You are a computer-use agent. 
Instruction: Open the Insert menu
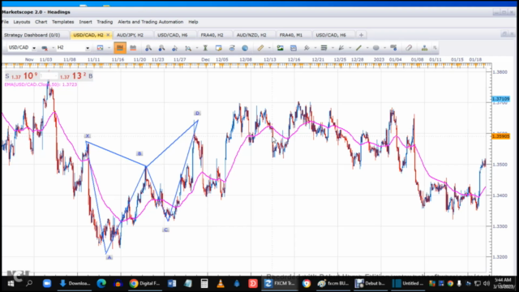[85, 22]
